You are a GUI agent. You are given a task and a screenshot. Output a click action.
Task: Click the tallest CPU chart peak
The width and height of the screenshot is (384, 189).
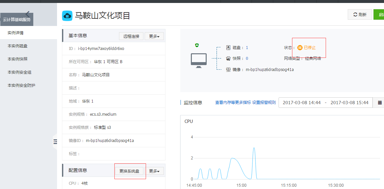pos(254,148)
